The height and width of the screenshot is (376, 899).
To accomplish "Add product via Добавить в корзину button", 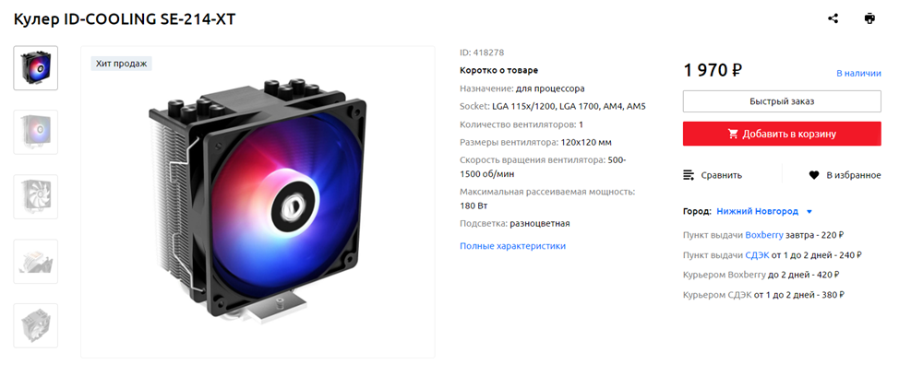I will pos(782,134).
